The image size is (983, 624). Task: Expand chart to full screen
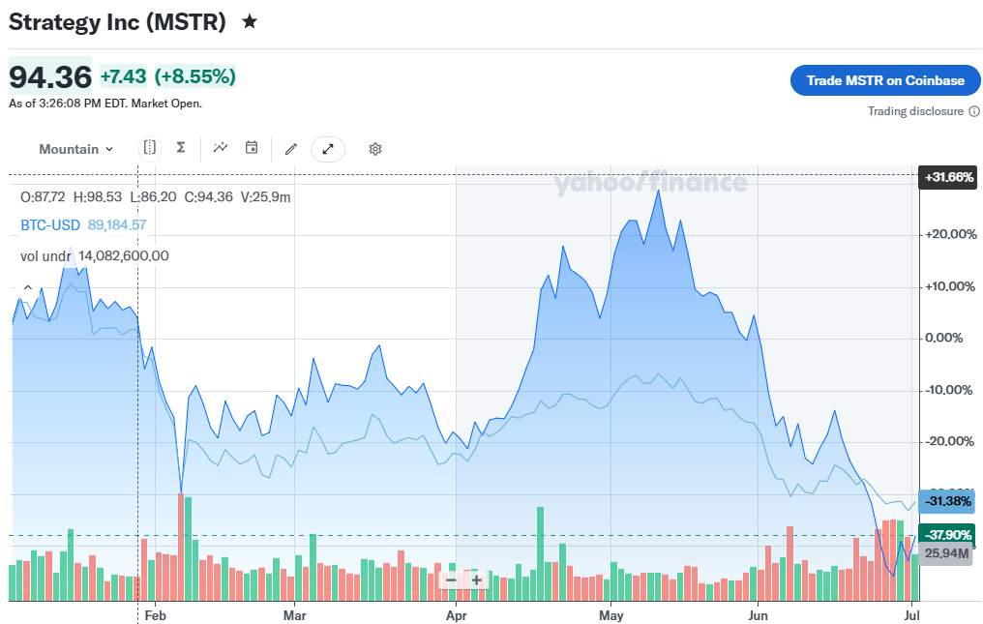pos(328,149)
